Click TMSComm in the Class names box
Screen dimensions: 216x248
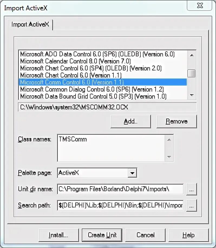tap(73, 139)
